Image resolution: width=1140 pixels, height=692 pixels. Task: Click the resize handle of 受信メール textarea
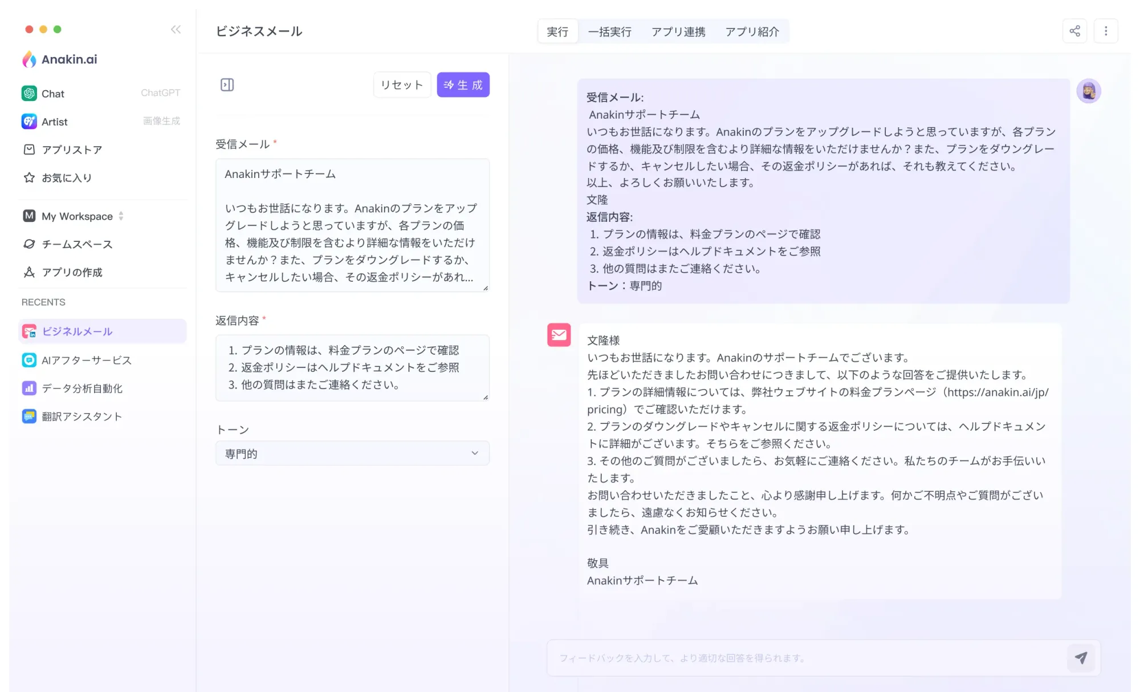[x=486, y=288]
